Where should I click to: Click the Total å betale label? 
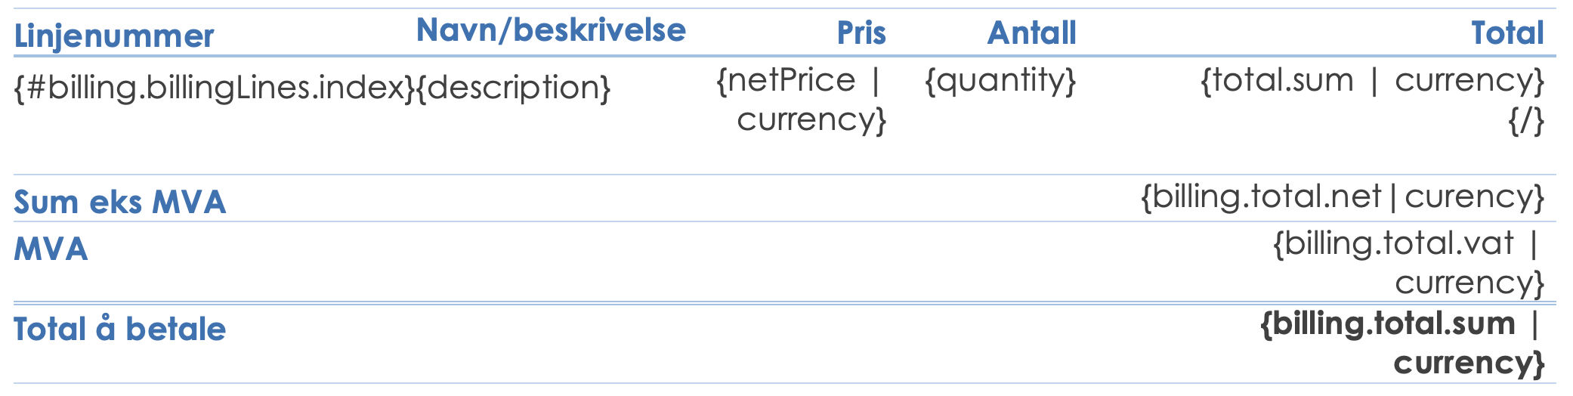tap(120, 329)
